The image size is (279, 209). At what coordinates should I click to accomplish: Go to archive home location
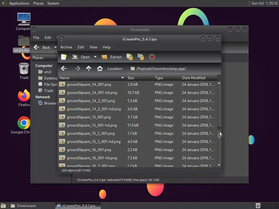click(x=100, y=69)
